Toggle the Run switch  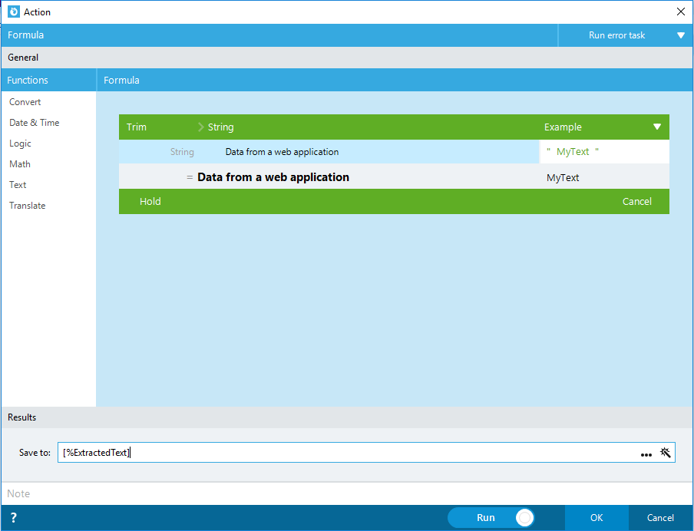[x=491, y=518]
